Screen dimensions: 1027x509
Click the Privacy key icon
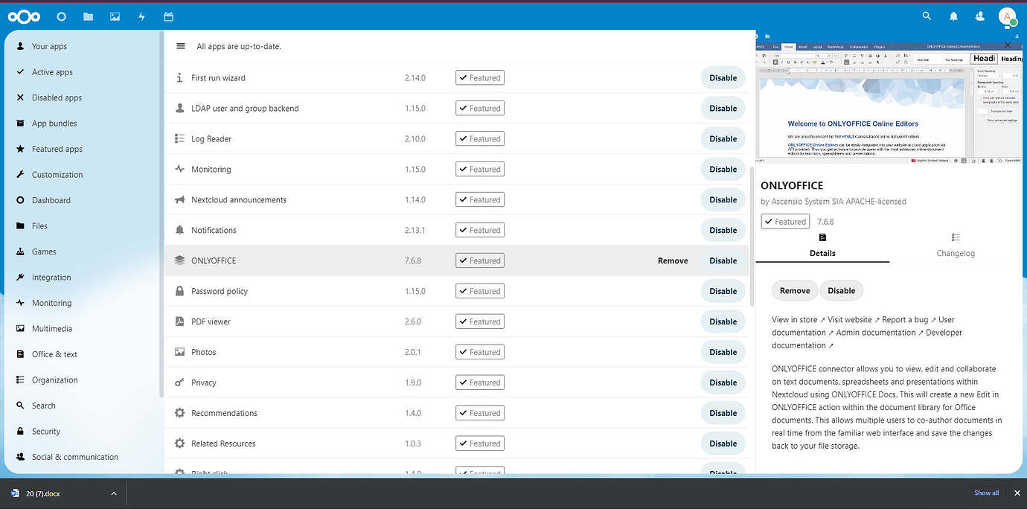click(x=179, y=382)
